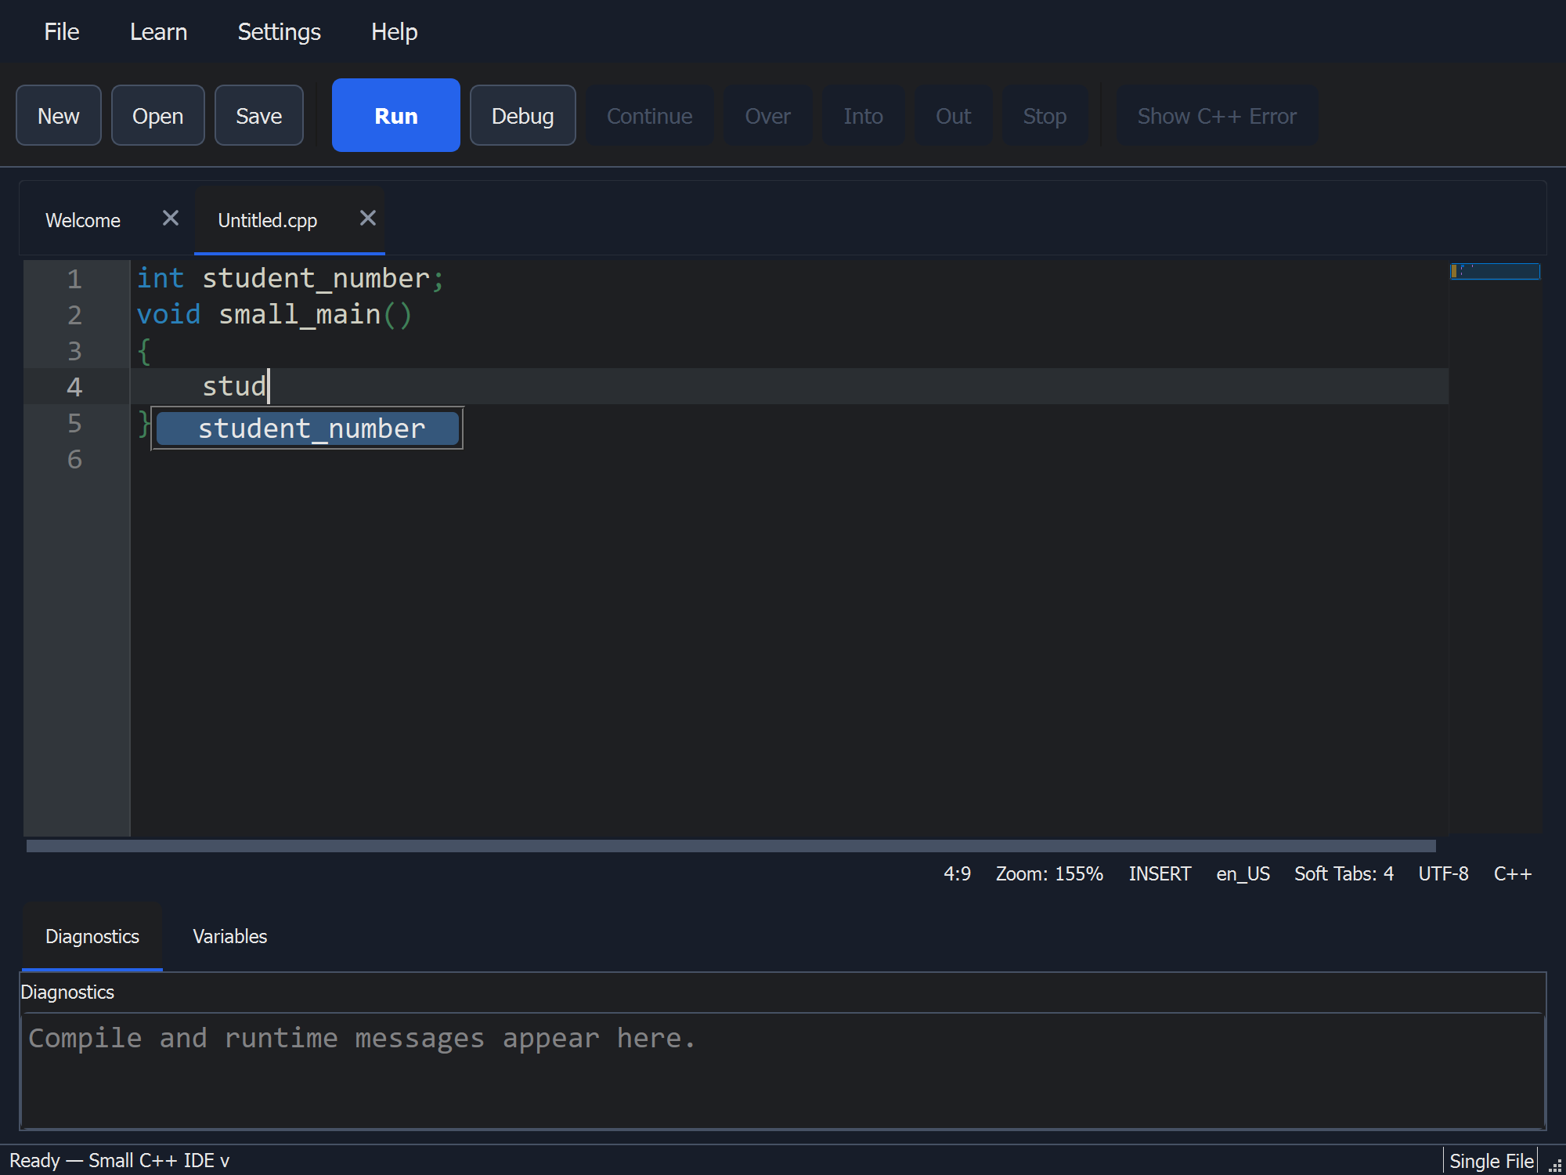Click the Single File status entry

1491,1161
